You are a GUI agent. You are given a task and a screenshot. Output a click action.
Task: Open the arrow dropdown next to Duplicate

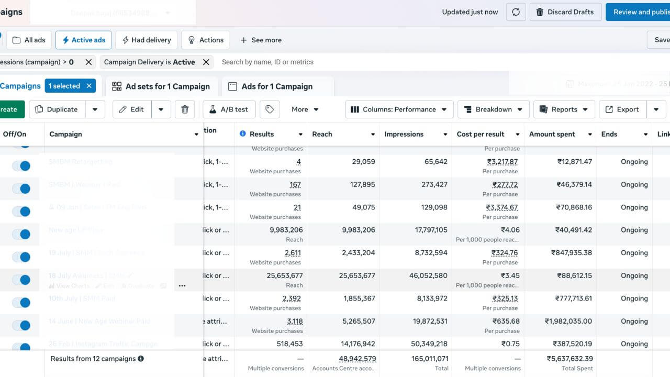point(95,109)
